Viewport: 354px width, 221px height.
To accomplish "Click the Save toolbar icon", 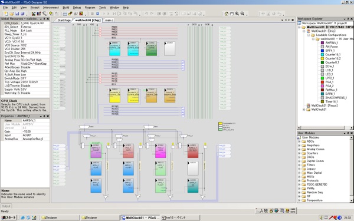I will pos(17,14).
